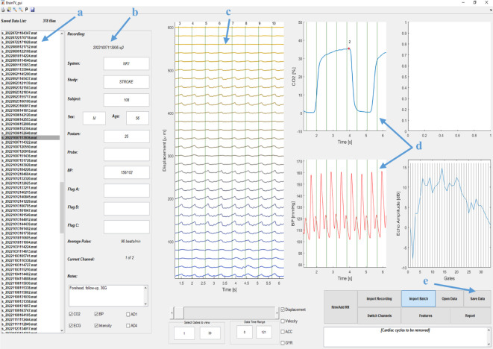Click the red peak marker on CO2 plot
This screenshot has width=493, height=349.
[x=349, y=48]
